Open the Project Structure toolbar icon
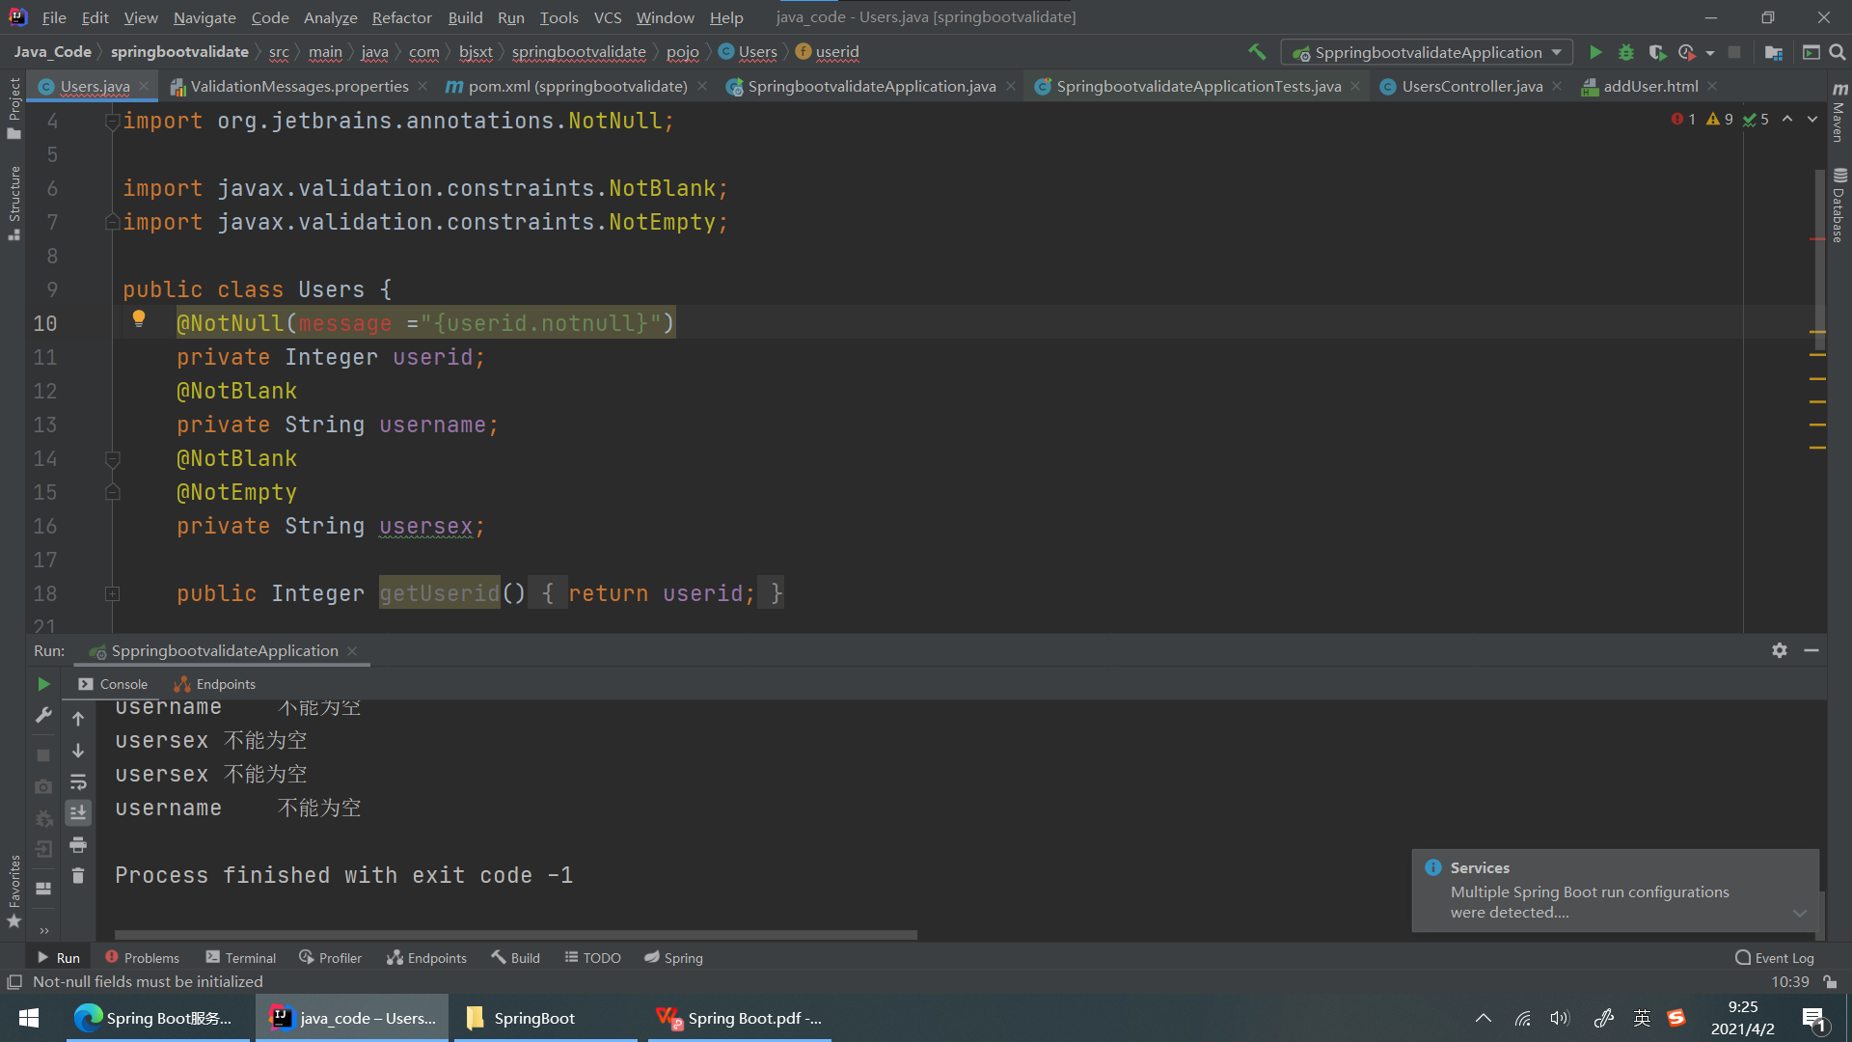This screenshot has height=1042, width=1852. click(x=1773, y=52)
